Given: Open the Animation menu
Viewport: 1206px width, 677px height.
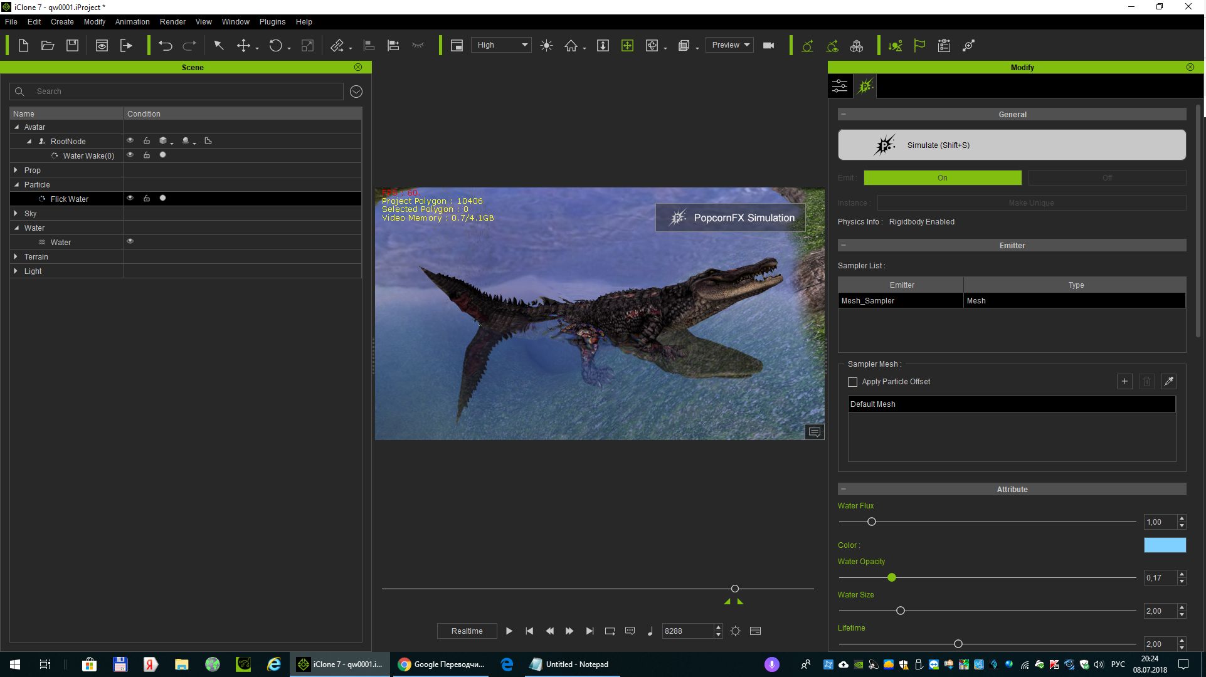Looking at the screenshot, I should [x=132, y=21].
